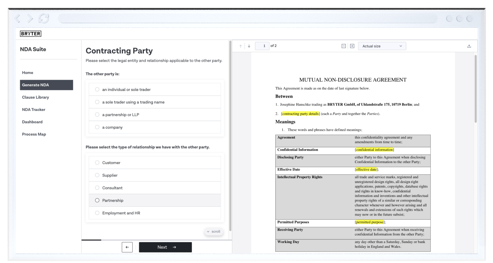Select 'a partnership or LLP' option
493x263 pixels.
tap(155, 115)
